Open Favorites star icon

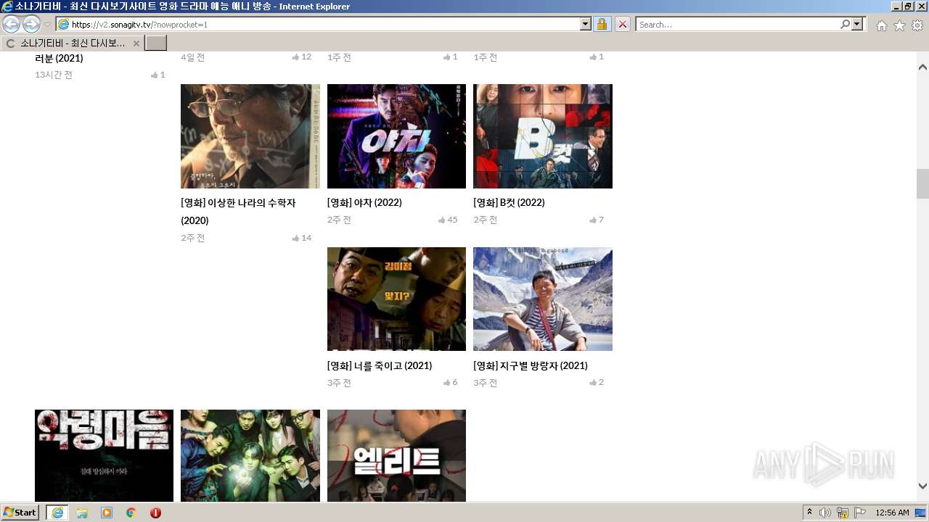tap(899, 25)
